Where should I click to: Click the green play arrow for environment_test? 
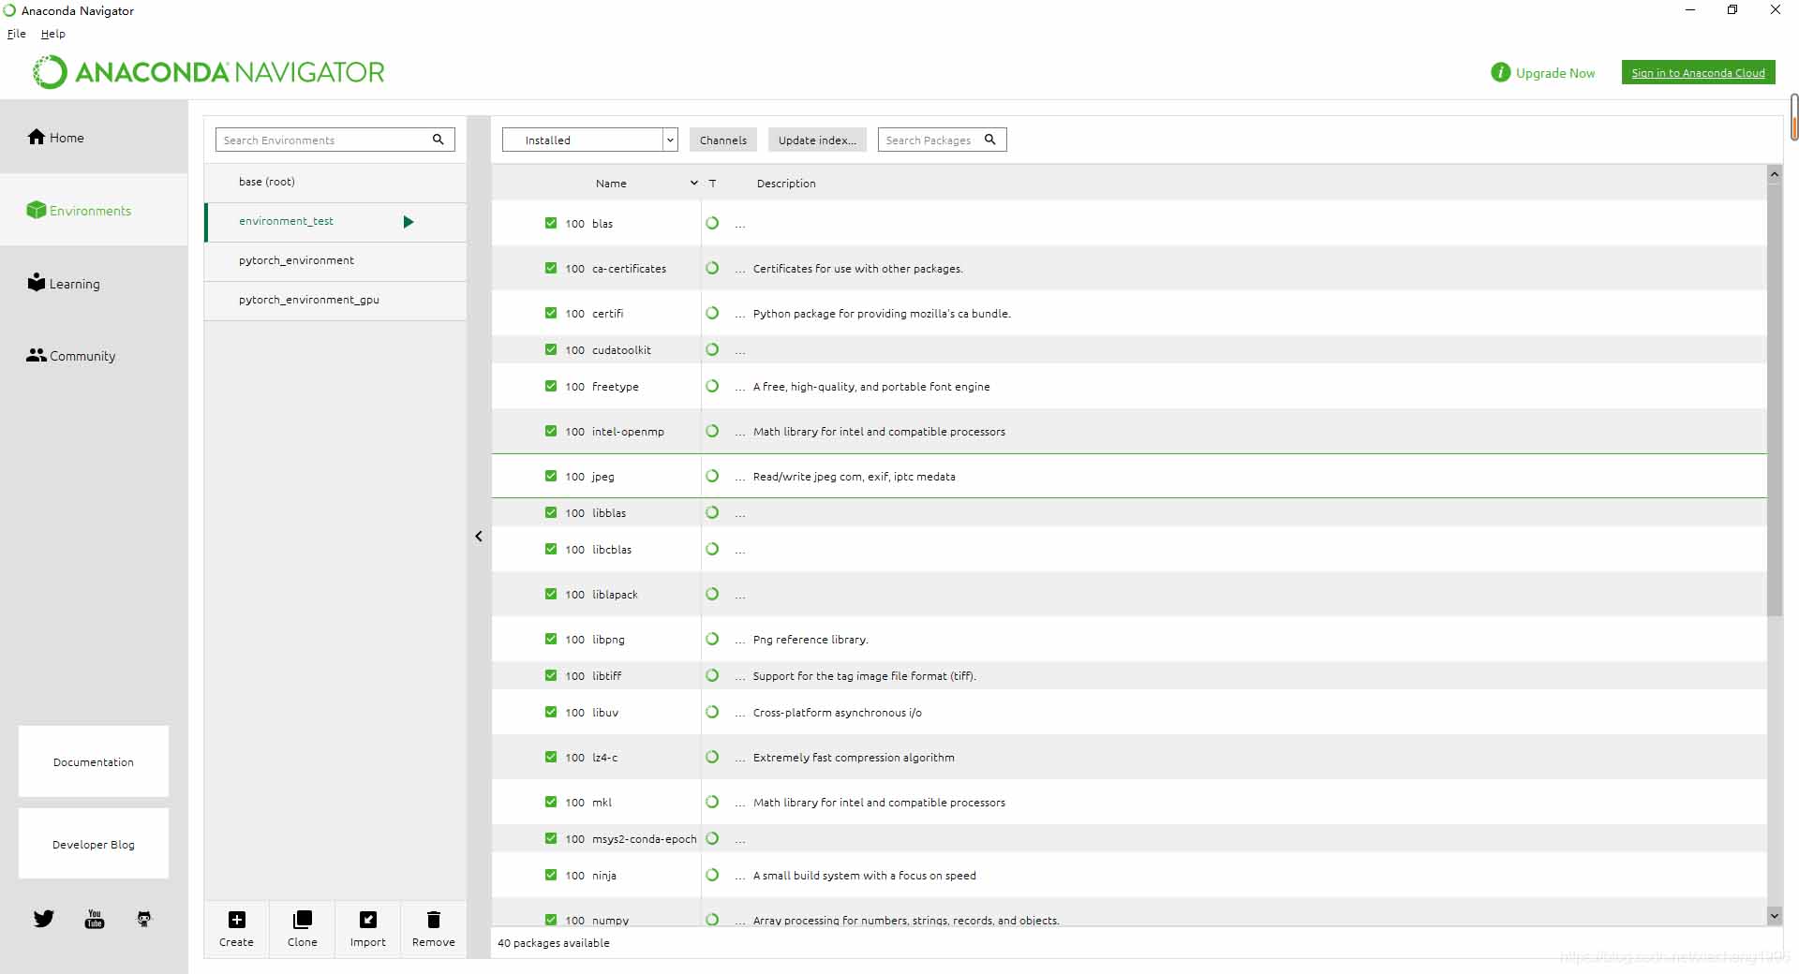[x=409, y=222]
